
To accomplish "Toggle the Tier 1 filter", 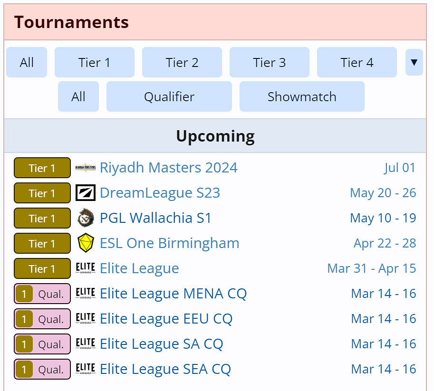I will [94, 62].
